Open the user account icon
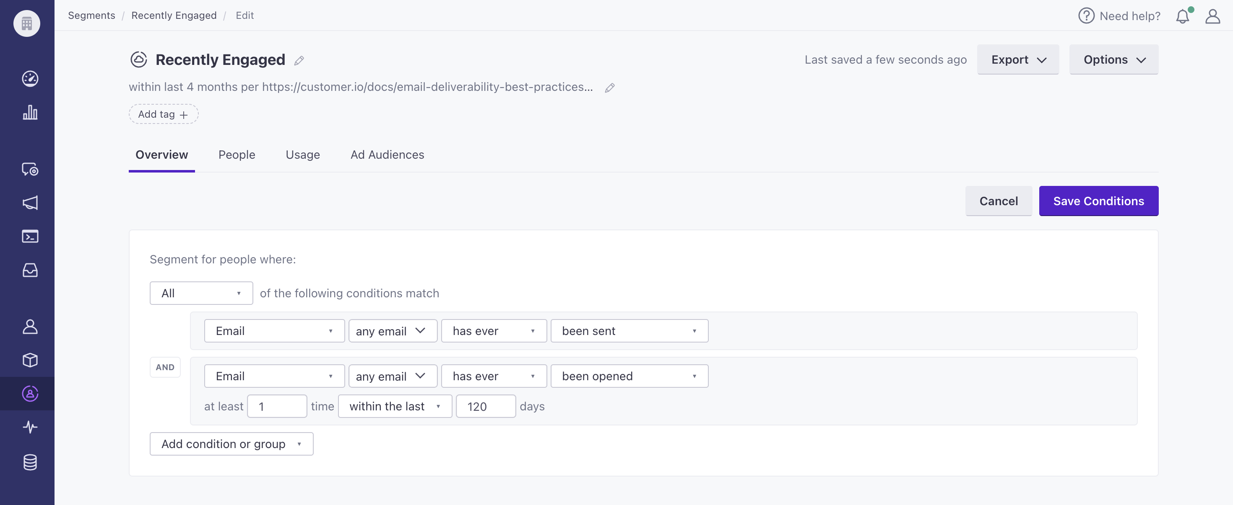The height and width of the screenshot is (505, 1233). coord(1212,16)
